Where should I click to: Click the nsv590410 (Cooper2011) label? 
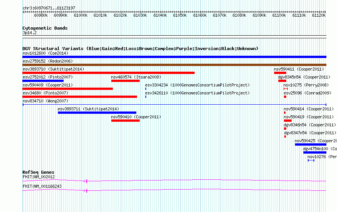(x=136, y=117)
